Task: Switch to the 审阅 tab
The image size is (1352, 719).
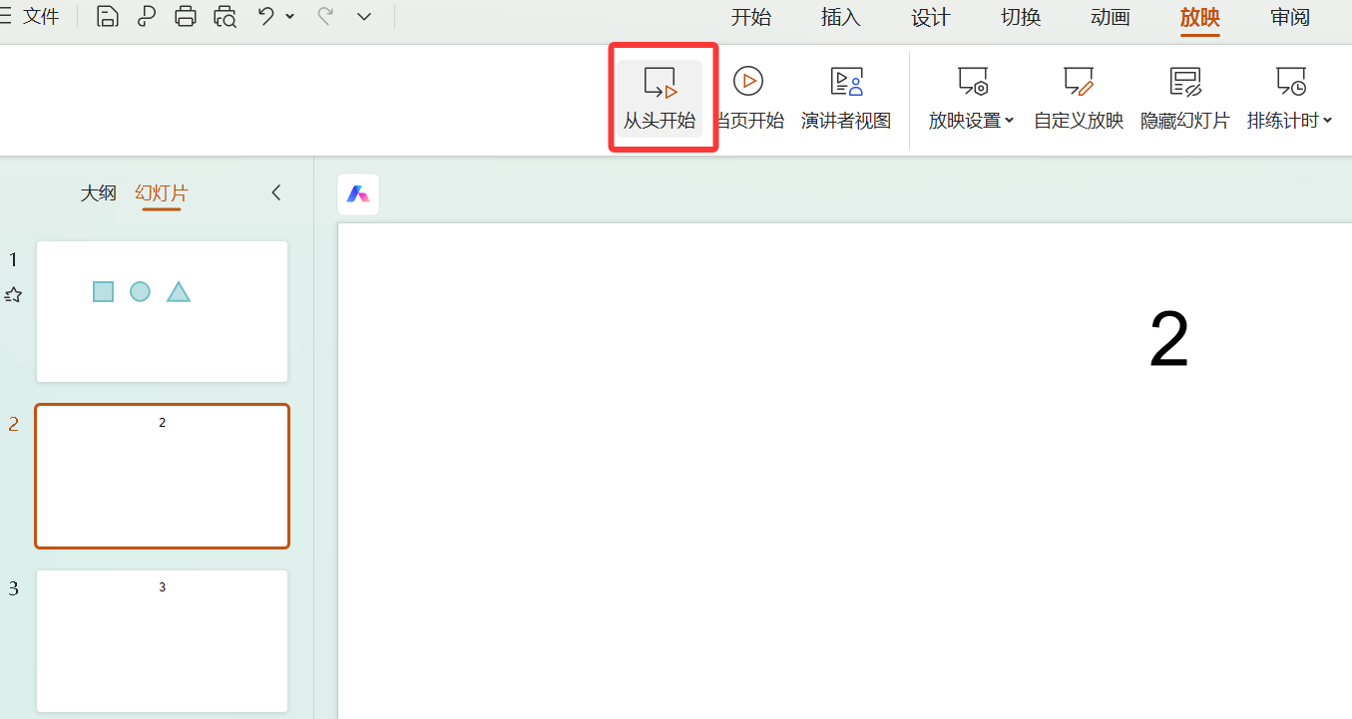Action: tap(1290, 18)
